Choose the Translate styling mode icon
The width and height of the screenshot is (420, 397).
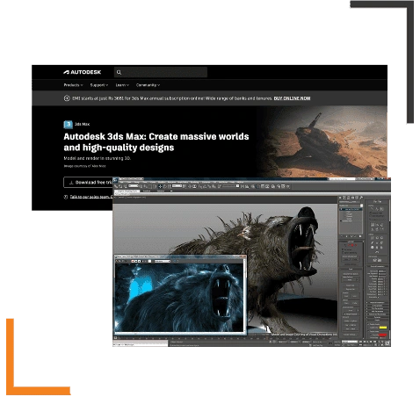pyautogui.click(x=373, y=225)
